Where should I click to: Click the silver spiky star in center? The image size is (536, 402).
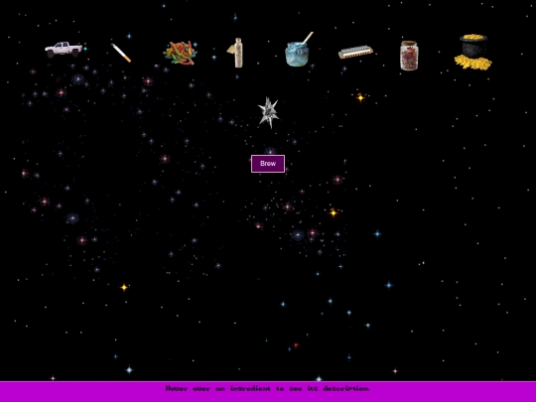click(x=269, y=112)
